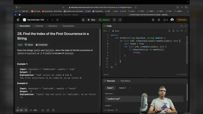Screen dimensions: 203x114
Task: Open the hckr news bookmark
Action: [x=36, y=11]
